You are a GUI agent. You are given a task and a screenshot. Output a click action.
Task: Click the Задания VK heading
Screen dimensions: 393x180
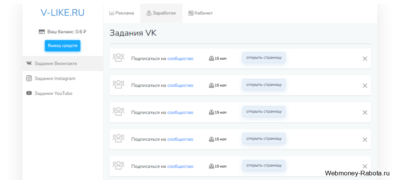tap(133, 33)
